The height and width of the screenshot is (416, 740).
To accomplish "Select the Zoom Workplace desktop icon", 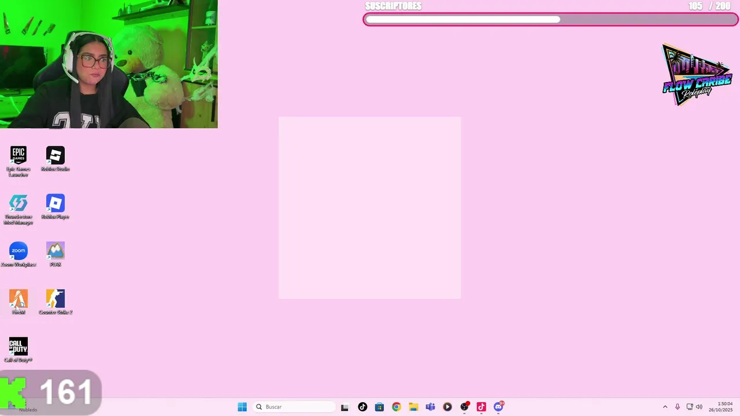I will [x=18, y=255].
